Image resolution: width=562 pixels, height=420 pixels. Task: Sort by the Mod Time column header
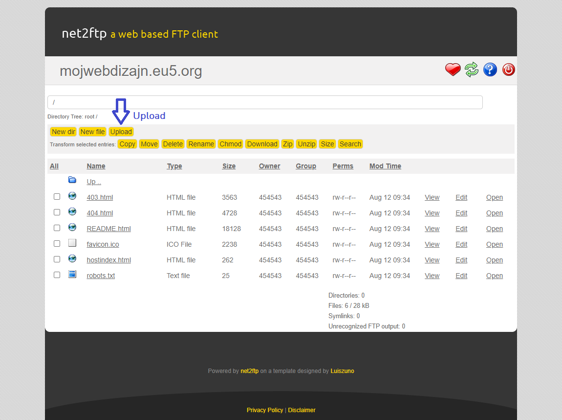coord(385,166)
